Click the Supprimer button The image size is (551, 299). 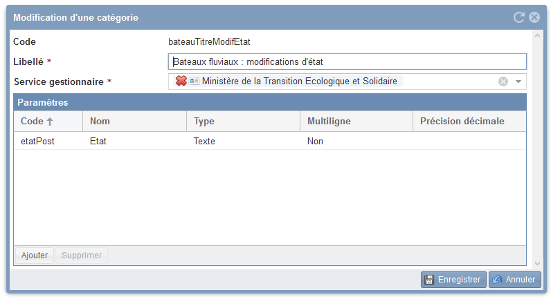(x=82, y=255)
